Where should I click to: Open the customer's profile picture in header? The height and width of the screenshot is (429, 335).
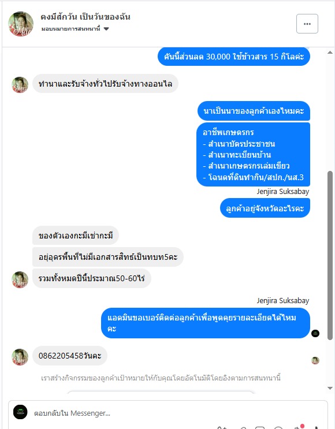(21, 24)
